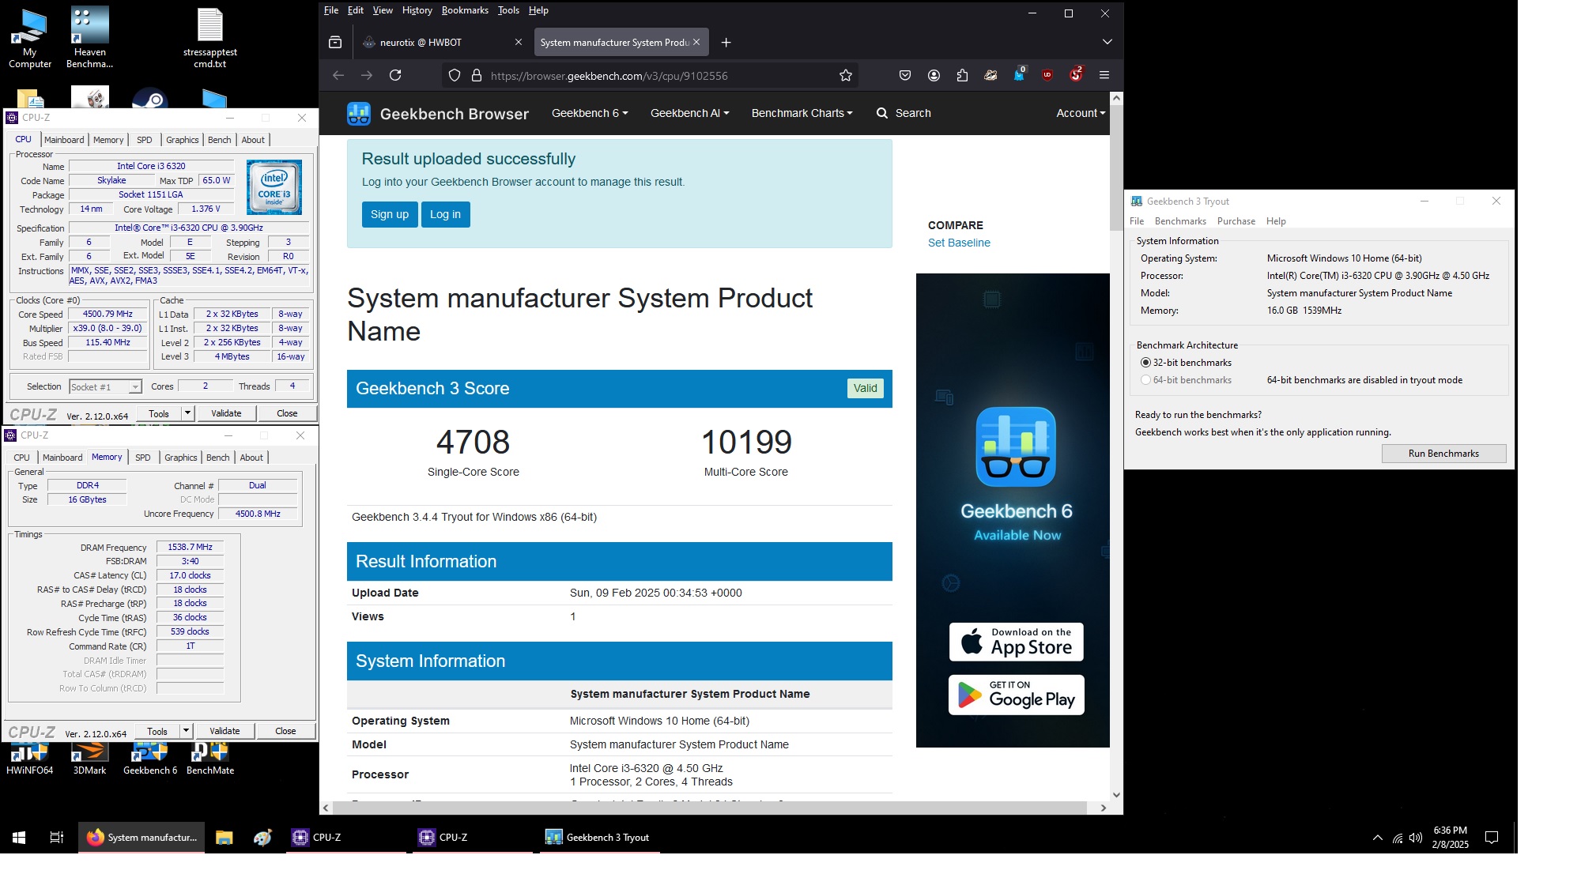Click the Intel Core i3 logo image

coord(274,187)
